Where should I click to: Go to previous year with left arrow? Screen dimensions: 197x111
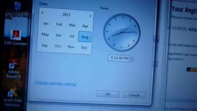click(x=42, y=13)
